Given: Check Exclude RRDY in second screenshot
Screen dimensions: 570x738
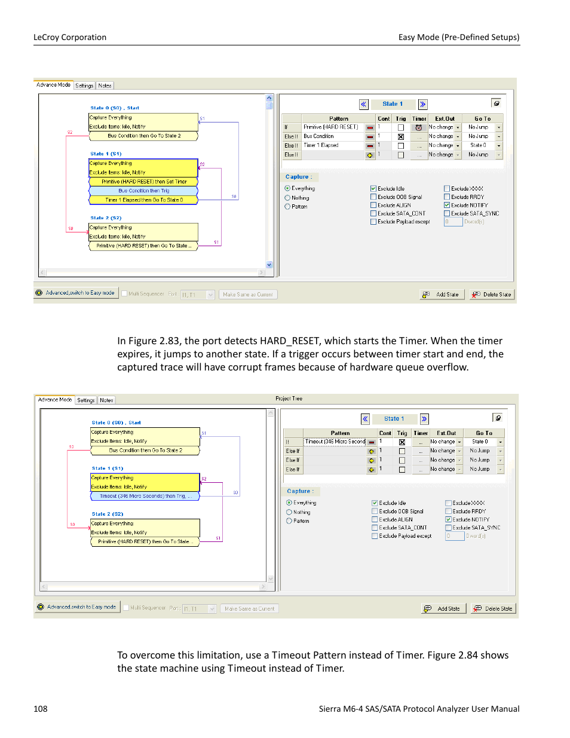Looking at the screenshot, I should [x=448, y=511].
